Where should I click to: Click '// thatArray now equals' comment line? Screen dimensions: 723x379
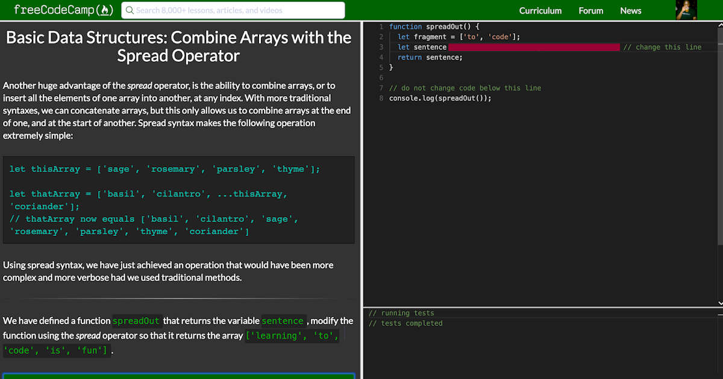pyautogui.click(x=154, y=225)
